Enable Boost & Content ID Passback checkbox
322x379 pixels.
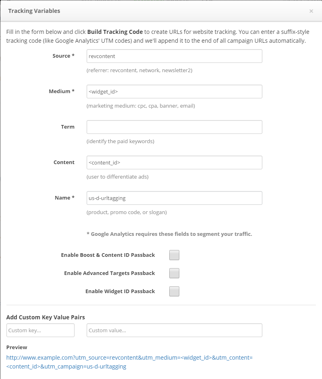click(174, 255)
